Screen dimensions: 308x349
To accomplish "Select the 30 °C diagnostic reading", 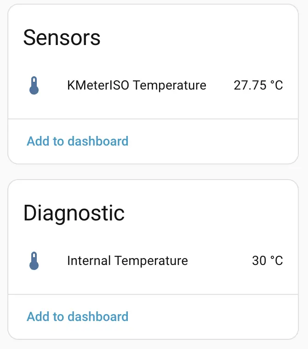I will (x=268, y=261).
